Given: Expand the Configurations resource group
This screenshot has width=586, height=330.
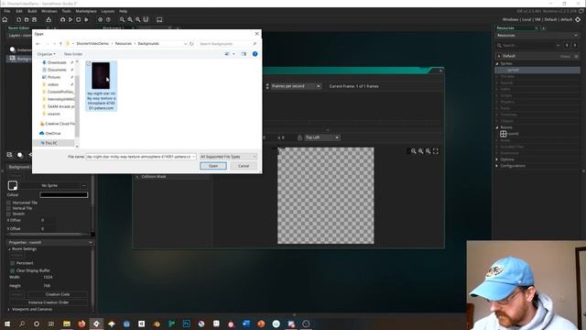Looking at the screenshot, I should click(x=497, y=166).
